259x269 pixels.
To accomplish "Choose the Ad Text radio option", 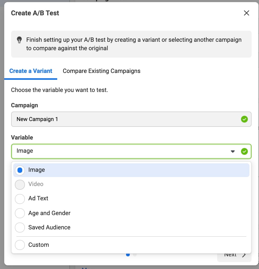I will (20, 199).
